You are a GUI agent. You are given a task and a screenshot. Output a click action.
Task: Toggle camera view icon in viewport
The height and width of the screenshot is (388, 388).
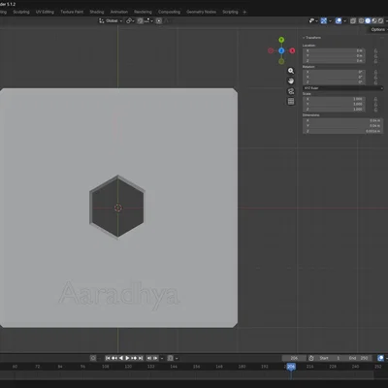point(291,91)
